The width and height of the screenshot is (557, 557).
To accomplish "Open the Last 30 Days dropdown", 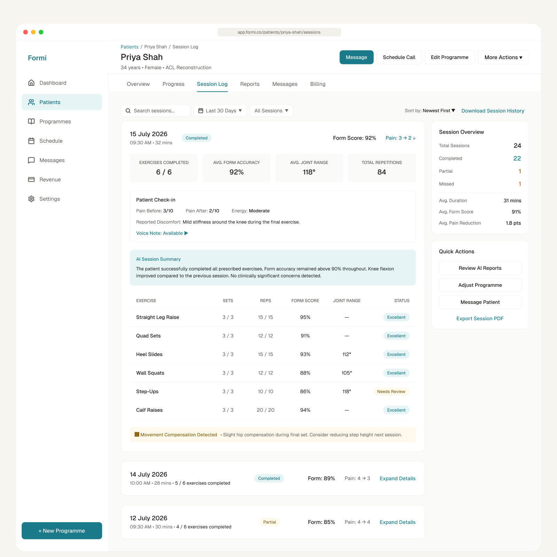I will pos(220,111).
